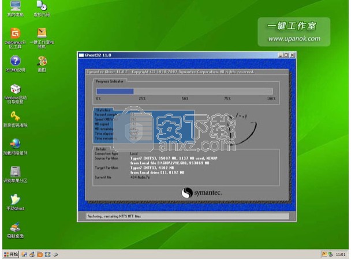Launch 手动Ghost from the desktop

pos(15,202)
